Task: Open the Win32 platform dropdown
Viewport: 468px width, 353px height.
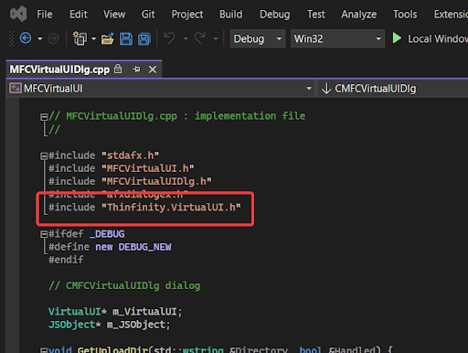Action: click(337, 38)
